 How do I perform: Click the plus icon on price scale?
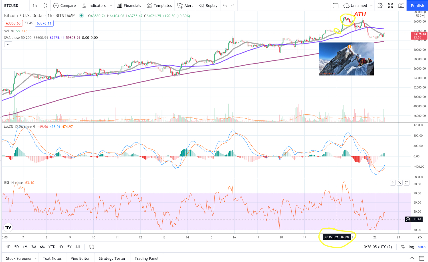408,219
